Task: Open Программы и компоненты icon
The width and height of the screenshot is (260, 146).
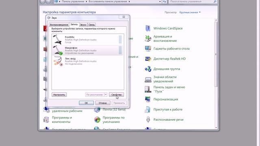Action: pyautogui.click(x=46, y=120)
